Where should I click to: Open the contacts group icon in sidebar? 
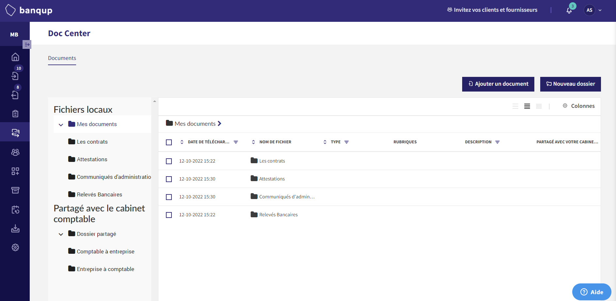(15, 152)
